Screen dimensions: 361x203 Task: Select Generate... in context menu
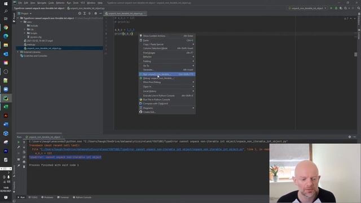[167, 69]
